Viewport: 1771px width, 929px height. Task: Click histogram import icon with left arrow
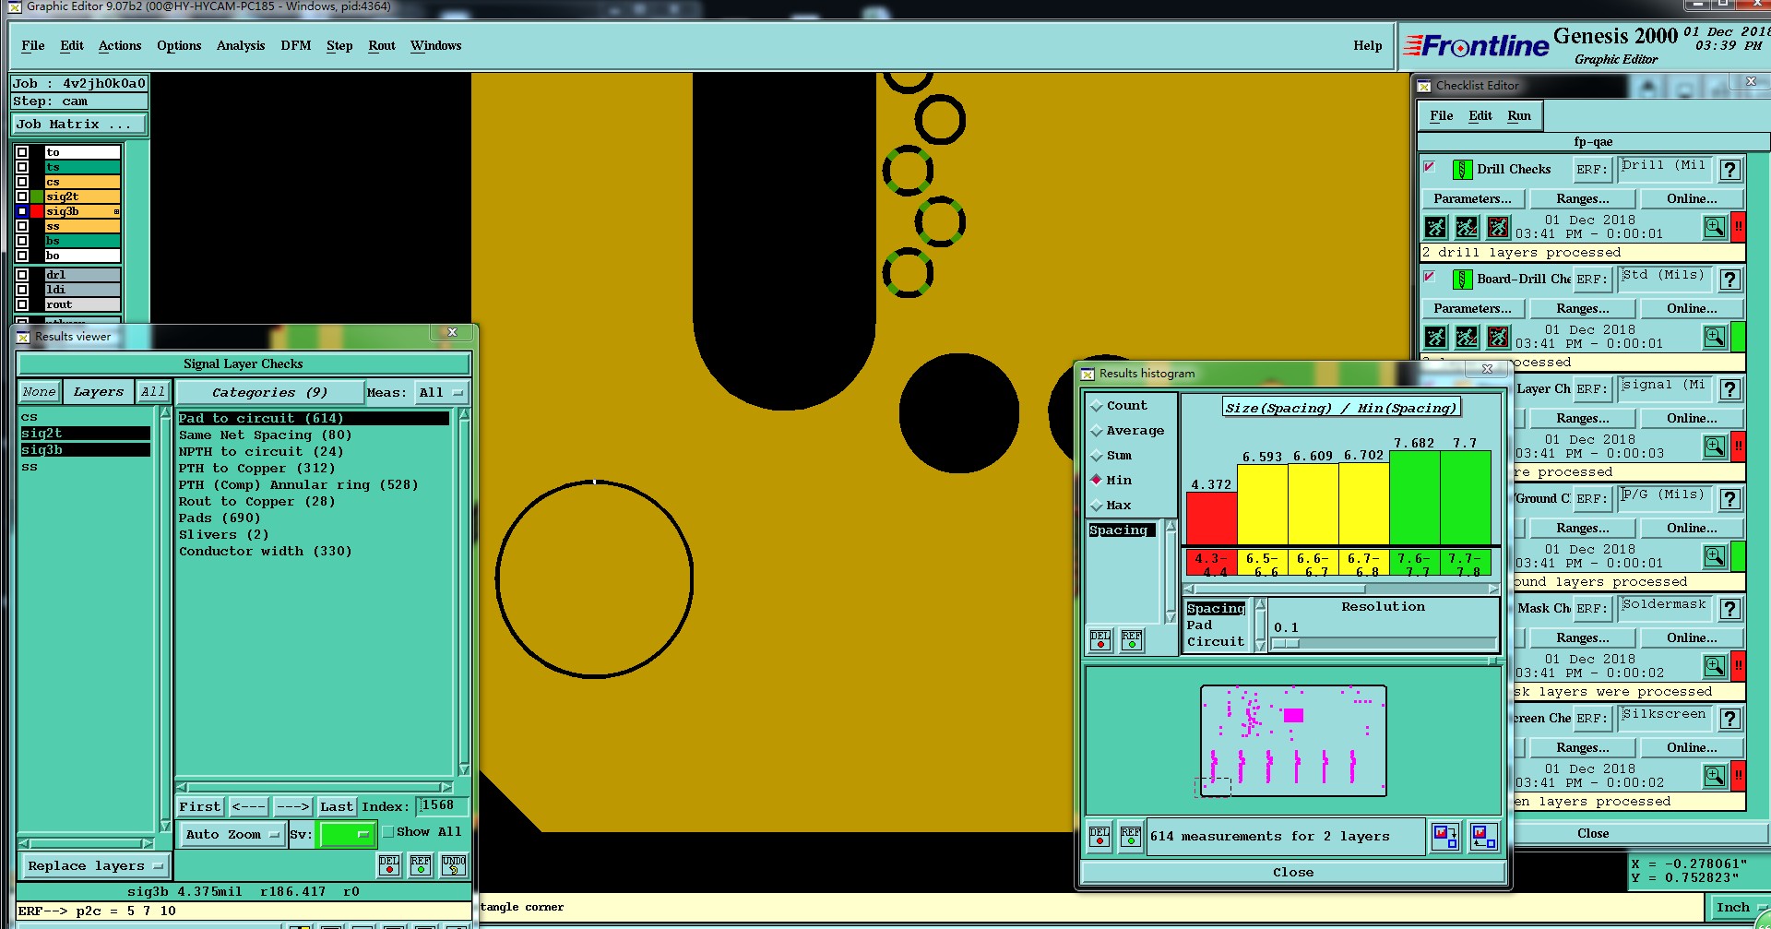(x=1483, y=837)
